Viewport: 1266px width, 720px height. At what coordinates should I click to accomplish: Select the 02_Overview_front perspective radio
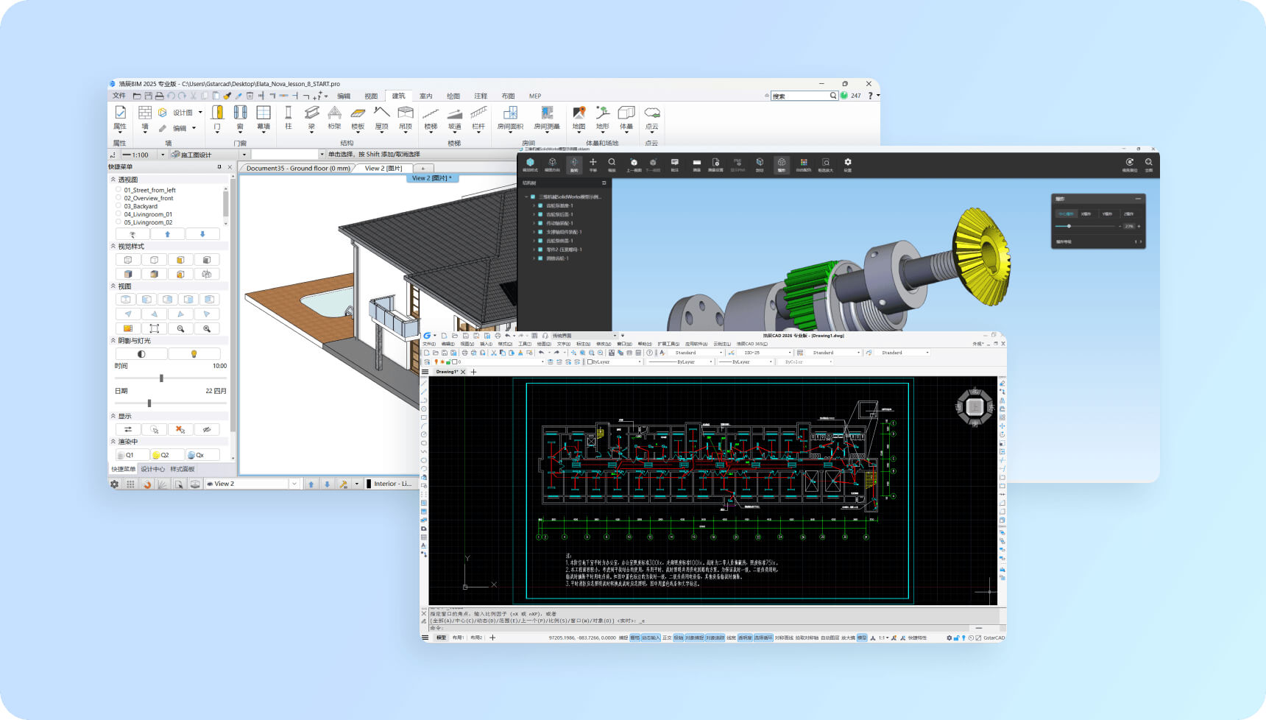(x=119, y=197)
